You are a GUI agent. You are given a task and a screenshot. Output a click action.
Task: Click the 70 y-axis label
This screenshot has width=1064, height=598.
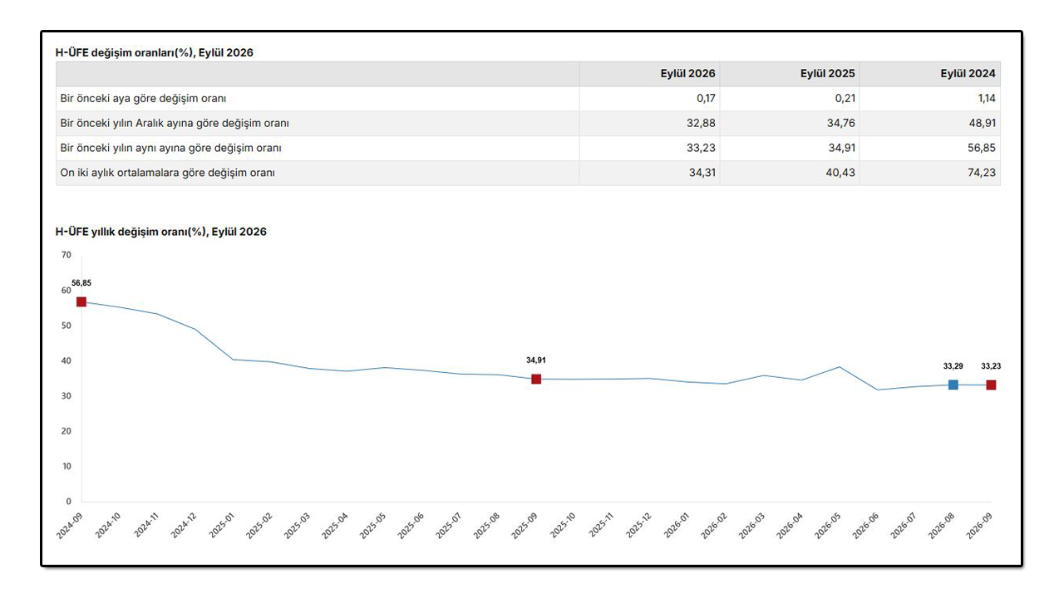66,255
